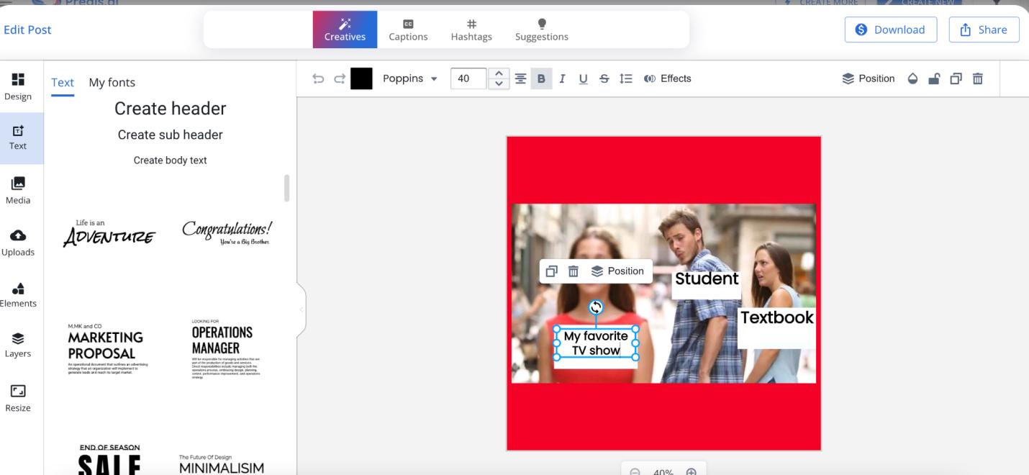The height and width of the screenshot is (475, 1029).
Task: Open the Media panel
Action: (x=18, y=191)
